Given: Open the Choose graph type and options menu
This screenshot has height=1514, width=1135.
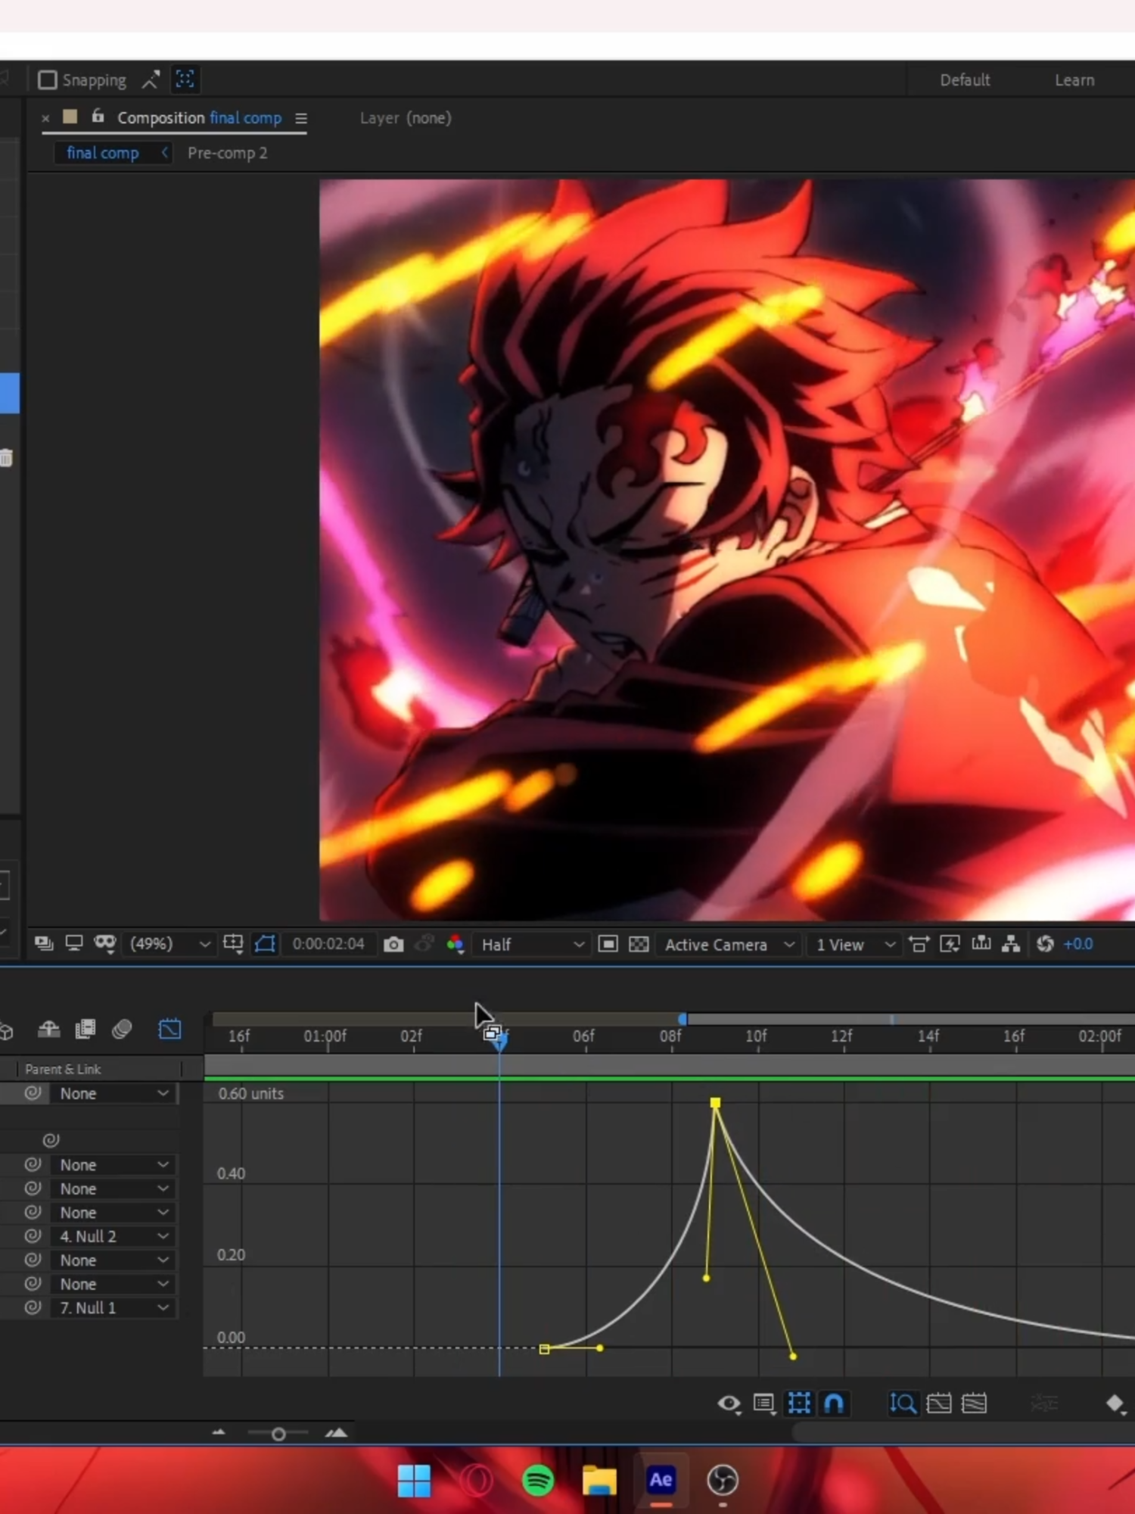Looking at the screenshot, I should pyautogui.click(x=764, y=1404).
